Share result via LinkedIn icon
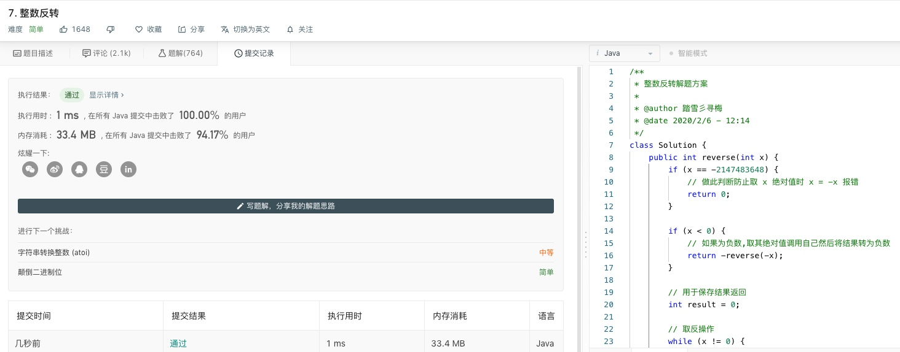Screen dimensions: 900x352 click(x=128, y=169)
